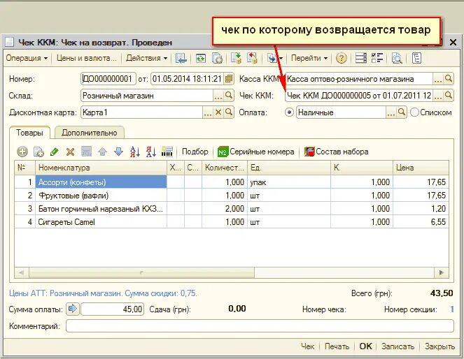Open help with the question mark icon
This screenshot has height=359, width=464.
[342, 58]
